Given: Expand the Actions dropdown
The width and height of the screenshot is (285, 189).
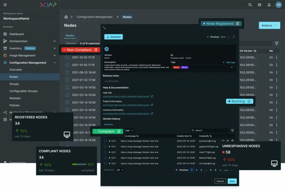Looking at the screenshot, I should 269,26.
